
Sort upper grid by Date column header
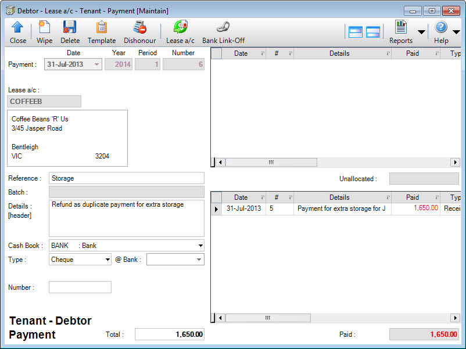[243, 53]
